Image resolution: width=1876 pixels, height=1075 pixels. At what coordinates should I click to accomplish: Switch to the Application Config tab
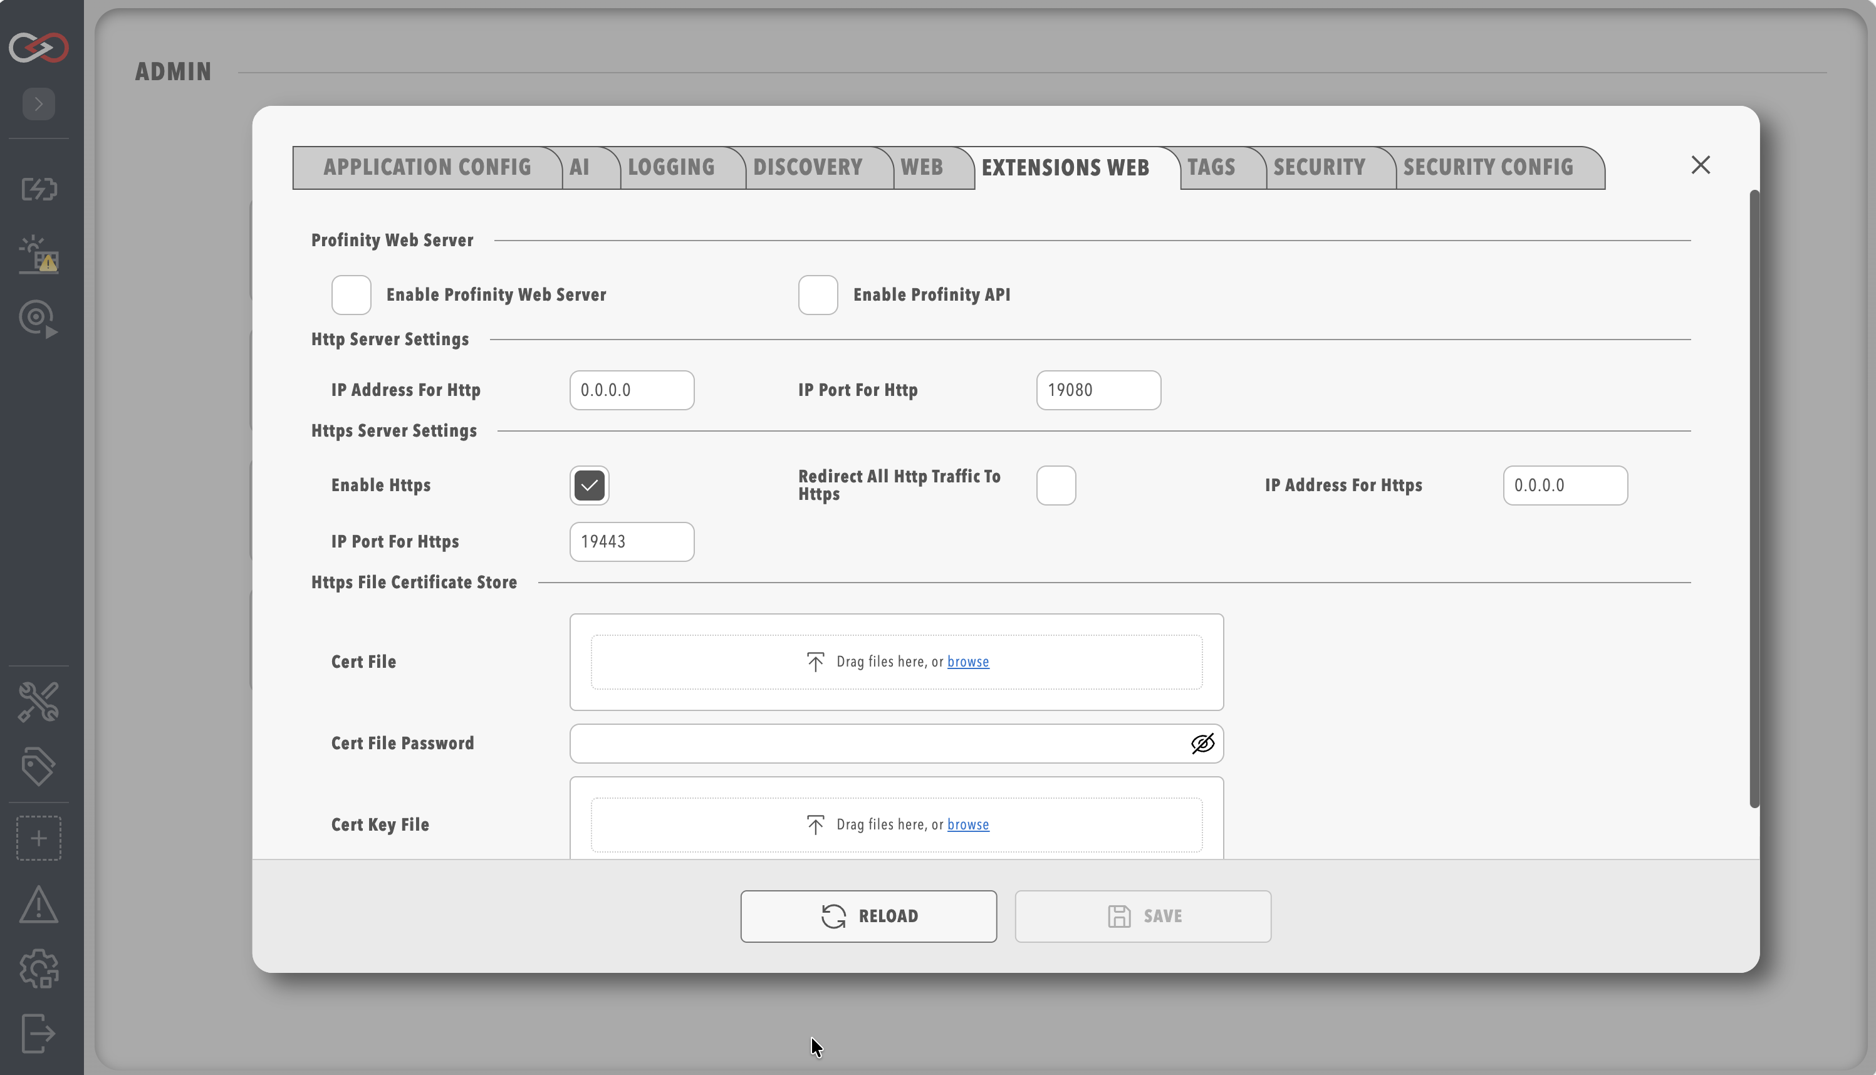click(x=427, y=168)
